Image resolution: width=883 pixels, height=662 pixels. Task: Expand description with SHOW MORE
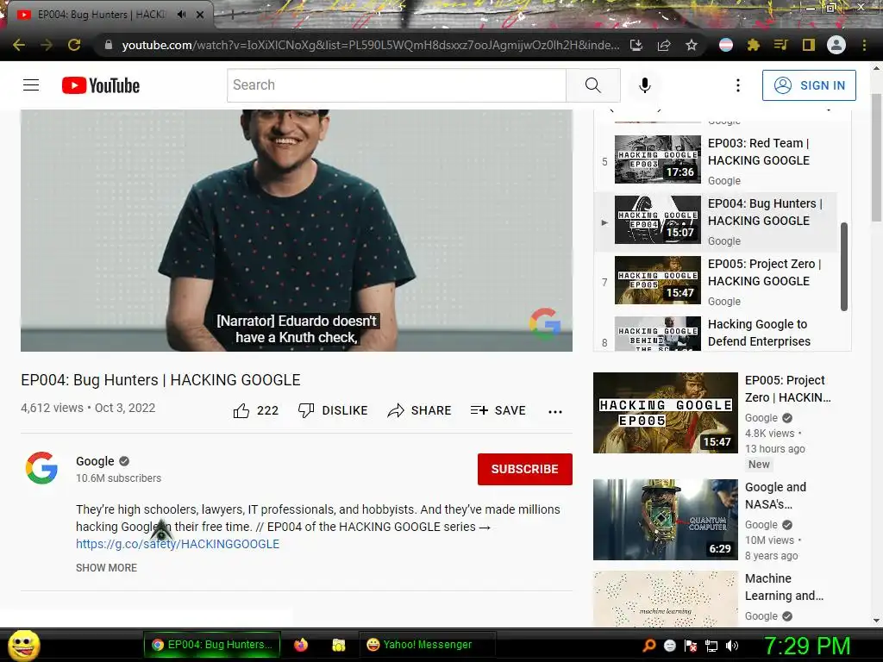(x=106, y=567)
